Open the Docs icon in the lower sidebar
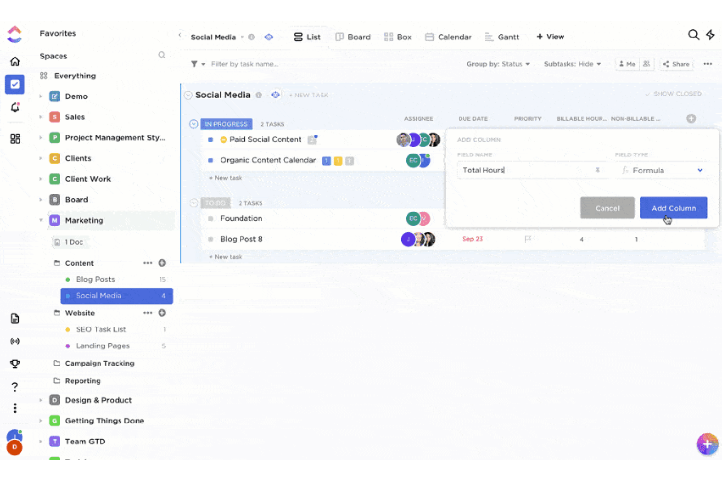This screenshot has width=722, height=481. (15, 318)
